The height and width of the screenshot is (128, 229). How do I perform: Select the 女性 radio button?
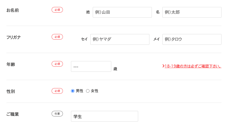(88, 91)
